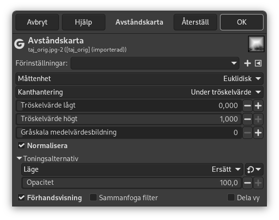This screenshot has height=220, width=279.
Task: Click the GEGL logo icon
Action: (x=19, y=44)
